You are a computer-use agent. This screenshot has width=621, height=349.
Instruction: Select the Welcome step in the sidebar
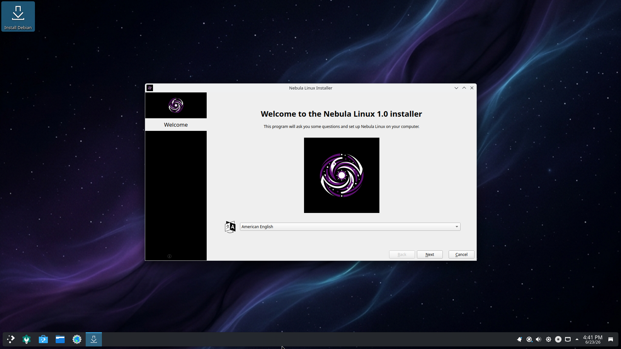(x=176, y=125)
